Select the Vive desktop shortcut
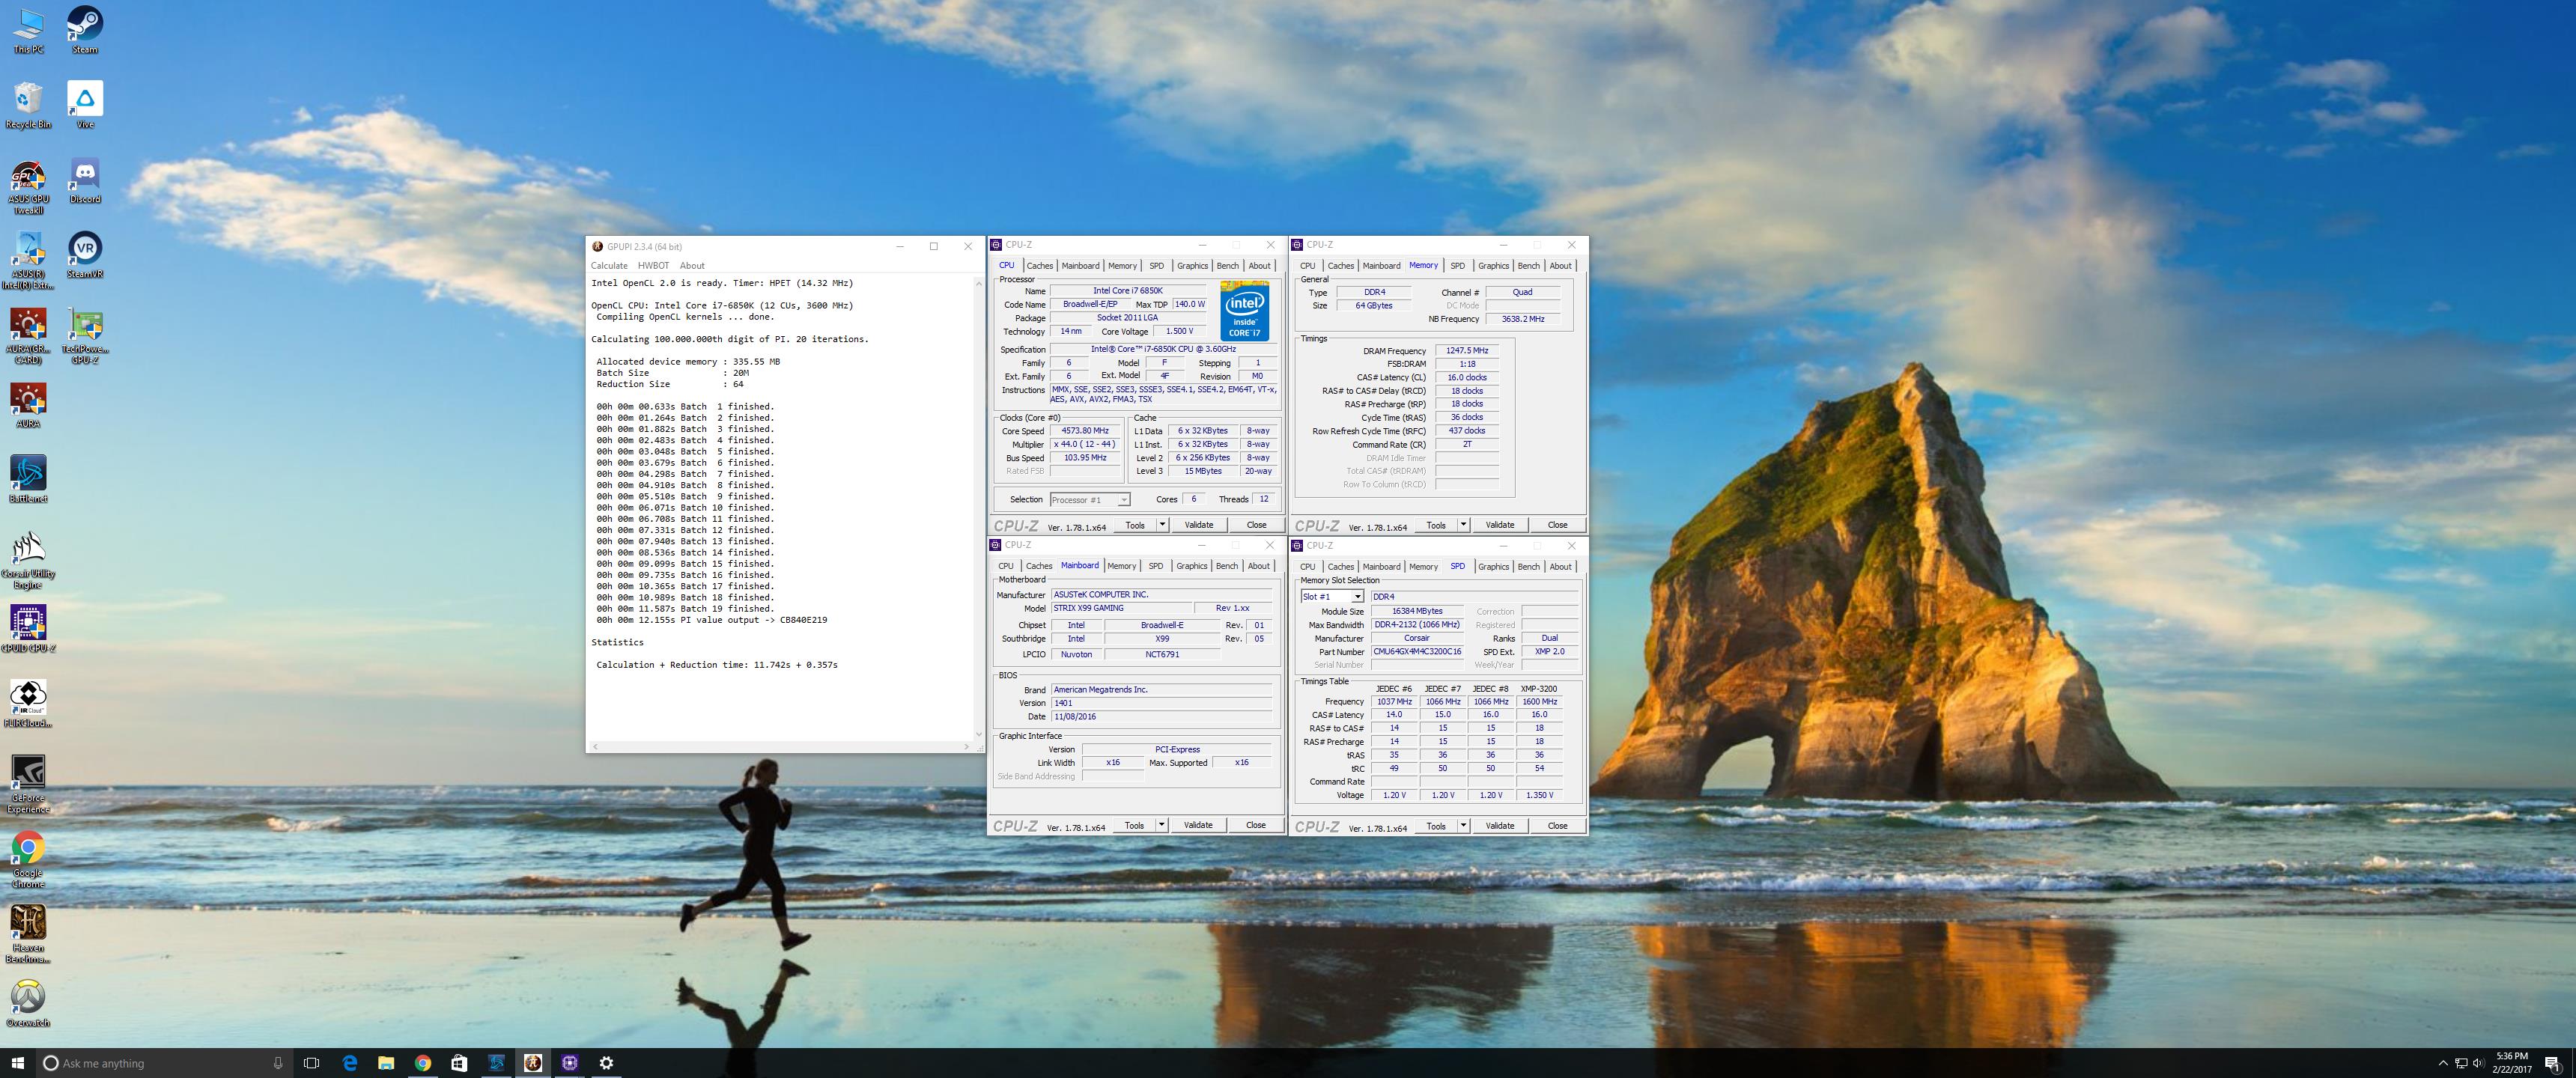Image resolution: width=2576 pixels, height=1078 pixels. (x=85, y=104)
